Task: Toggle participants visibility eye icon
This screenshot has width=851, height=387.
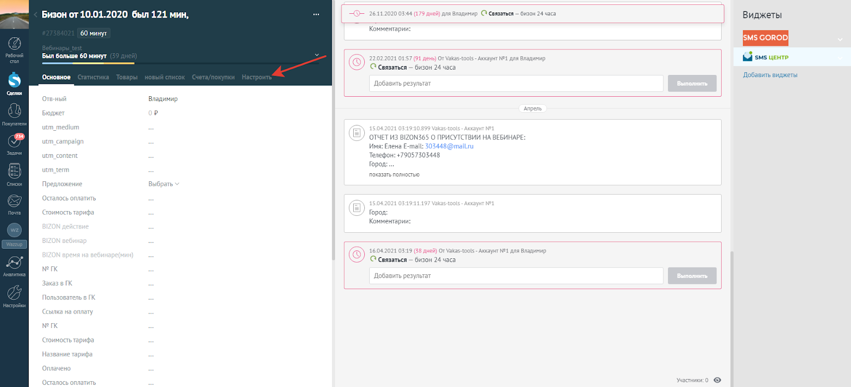Action: point(717,380)
